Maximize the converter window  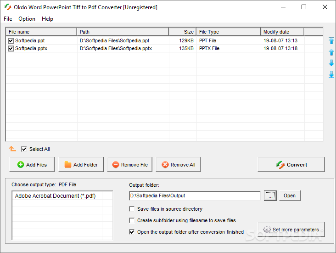304,7
